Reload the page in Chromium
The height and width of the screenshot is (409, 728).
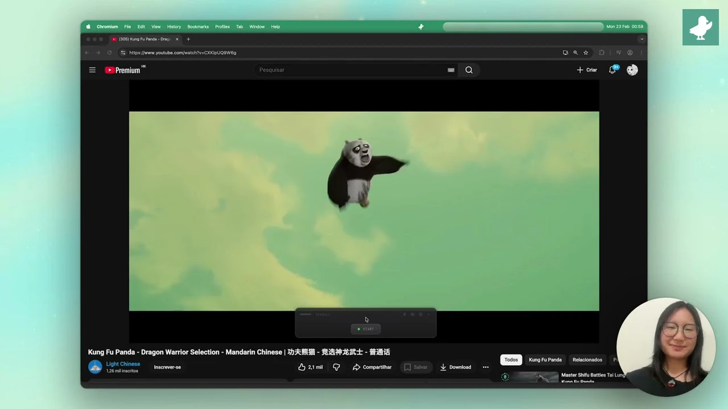[x=109, y=52]
